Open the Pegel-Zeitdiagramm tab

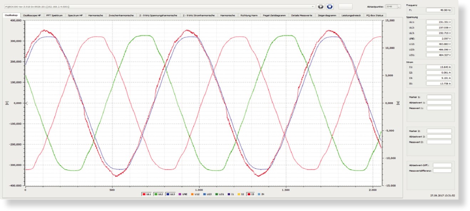[x=274, y=15]
